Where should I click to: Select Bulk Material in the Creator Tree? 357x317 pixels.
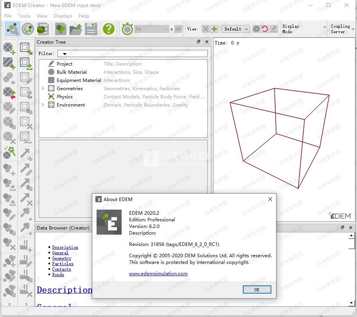[72, 72]
